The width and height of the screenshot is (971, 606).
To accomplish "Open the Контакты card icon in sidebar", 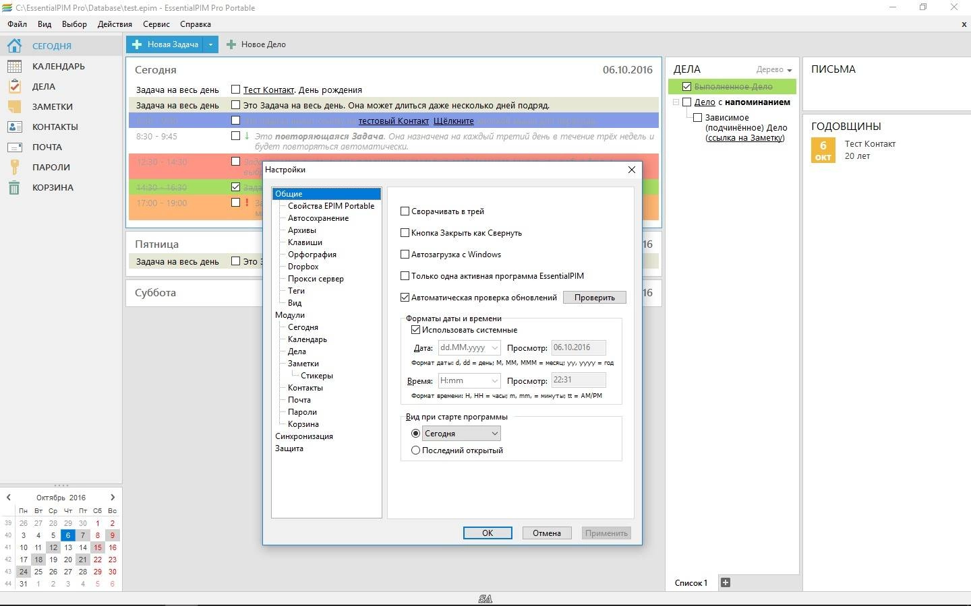I will point(14,127).
